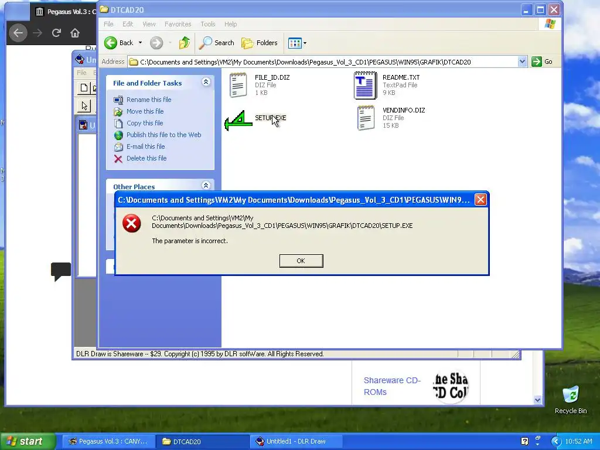The image size is (600, 450).
Task: Click the red error X icon
Action: click(x=132, y=223)
